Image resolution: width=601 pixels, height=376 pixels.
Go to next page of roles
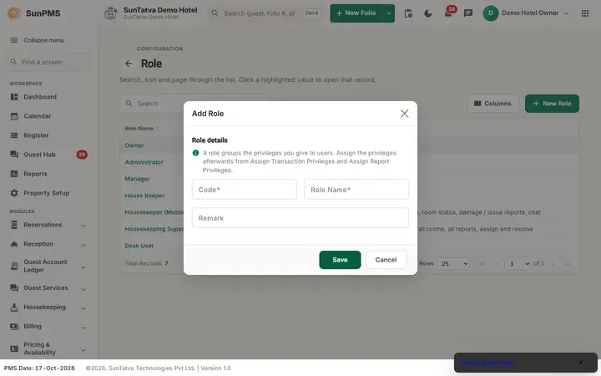pyautogui.click(x=553, y=263)
